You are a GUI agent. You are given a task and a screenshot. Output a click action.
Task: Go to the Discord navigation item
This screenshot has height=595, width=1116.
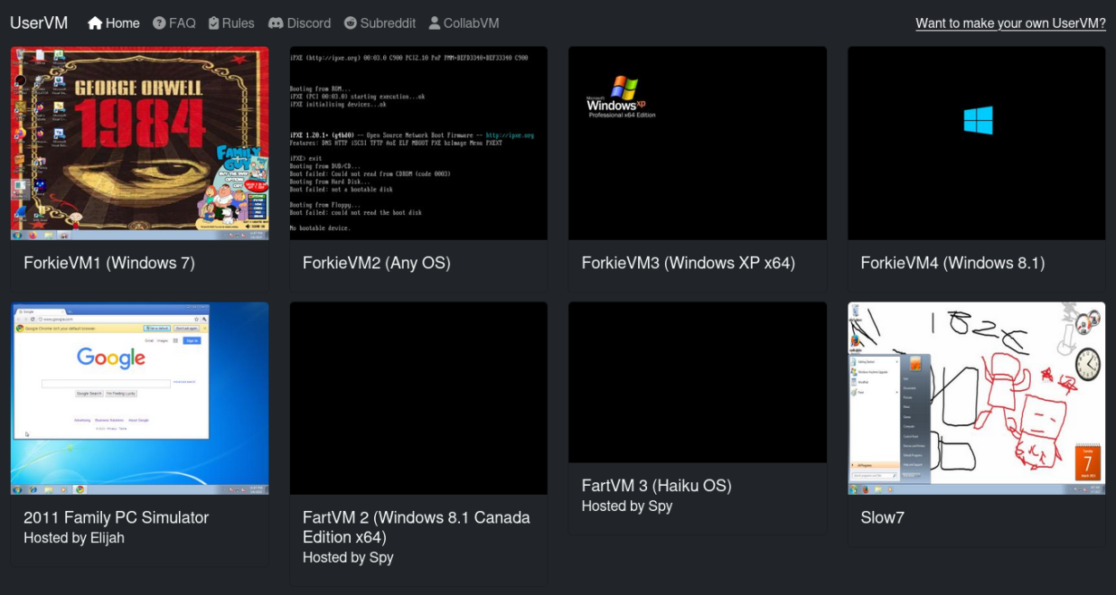click(x=299, y=23)
